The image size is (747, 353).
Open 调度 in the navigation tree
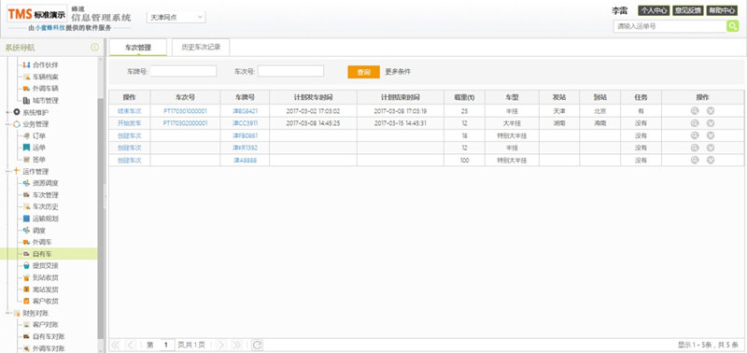[x=39, y=231]
